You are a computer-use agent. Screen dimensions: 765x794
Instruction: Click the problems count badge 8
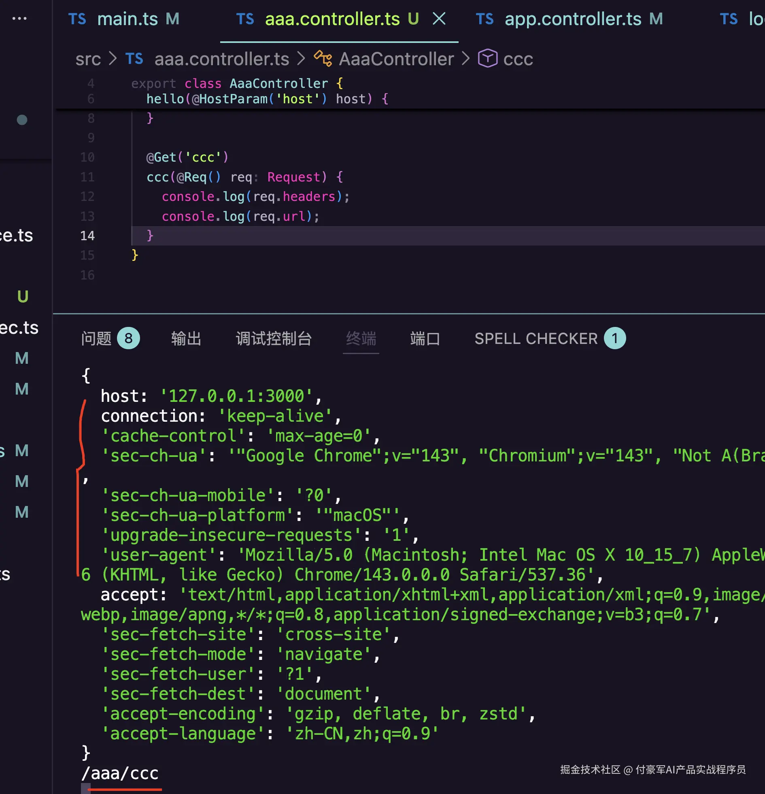click(128, 338)
